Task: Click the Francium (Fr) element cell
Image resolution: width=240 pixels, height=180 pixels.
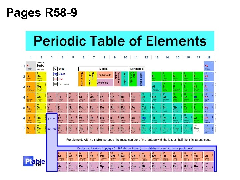Action: 30,129
